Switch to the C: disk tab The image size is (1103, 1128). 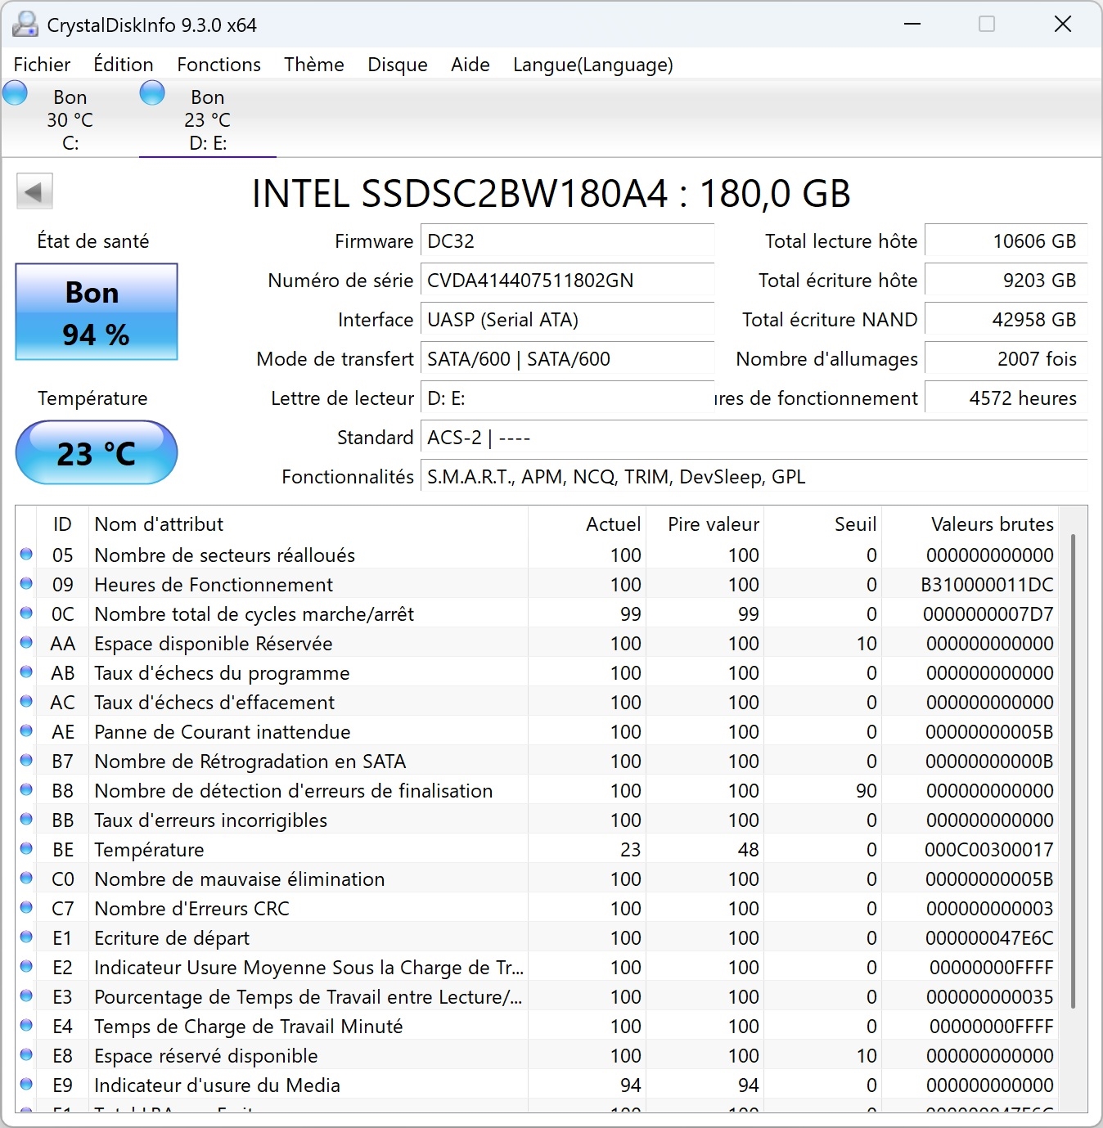(x=70, y=119)
